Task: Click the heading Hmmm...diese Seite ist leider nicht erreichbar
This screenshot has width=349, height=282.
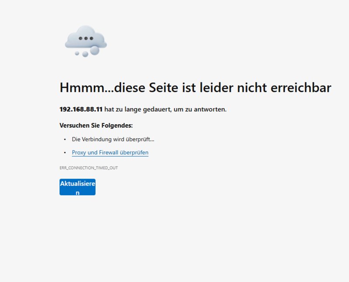Action: [x=195, y=88]
